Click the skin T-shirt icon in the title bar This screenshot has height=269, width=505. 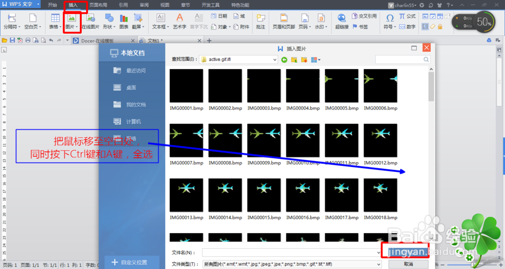440,5
